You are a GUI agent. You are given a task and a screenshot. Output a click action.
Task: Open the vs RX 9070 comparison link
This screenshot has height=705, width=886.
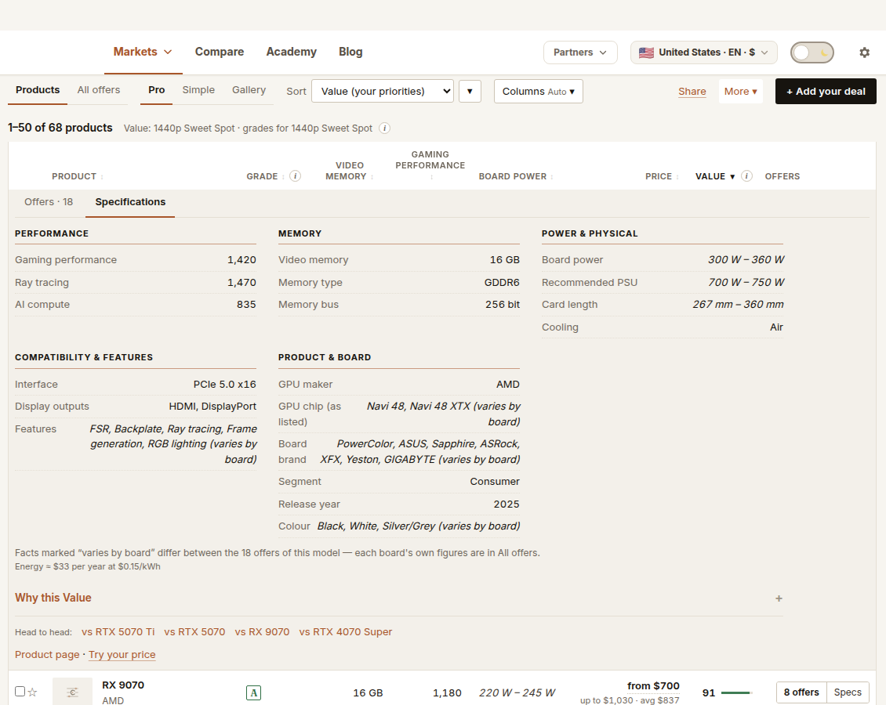262,632
